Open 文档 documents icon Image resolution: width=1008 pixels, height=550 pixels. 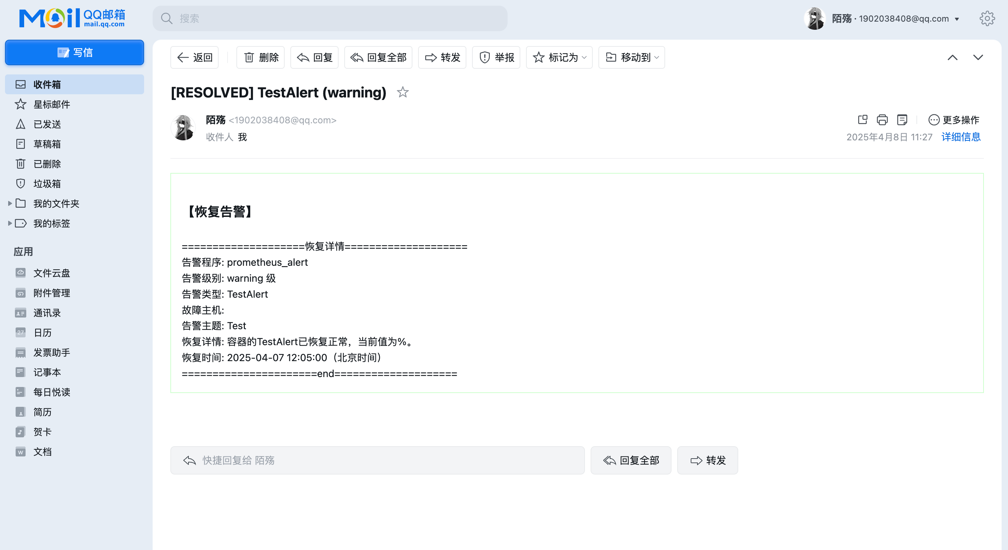click(x=20, y=451)
